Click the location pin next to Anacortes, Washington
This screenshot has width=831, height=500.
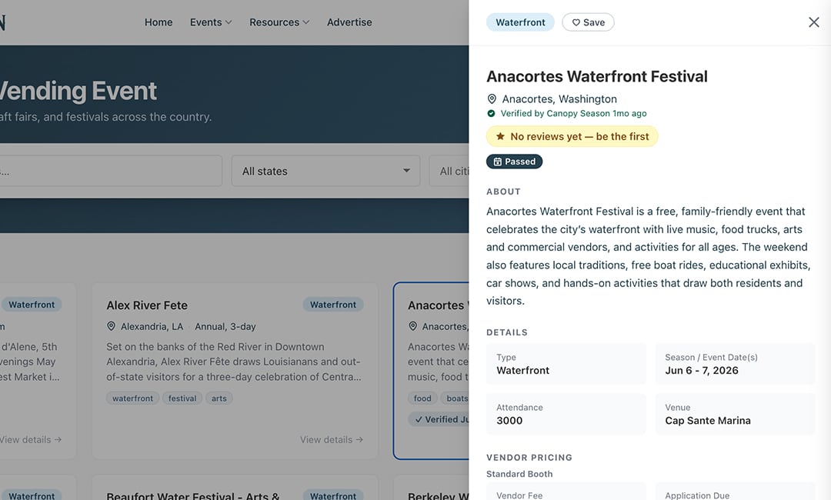pos(492,99)
